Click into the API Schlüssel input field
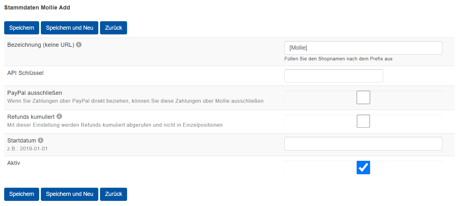 point(334,76)
